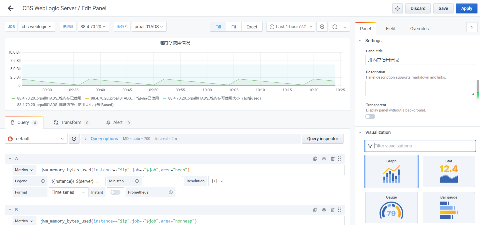Collapse query B row

coord(10,210)
